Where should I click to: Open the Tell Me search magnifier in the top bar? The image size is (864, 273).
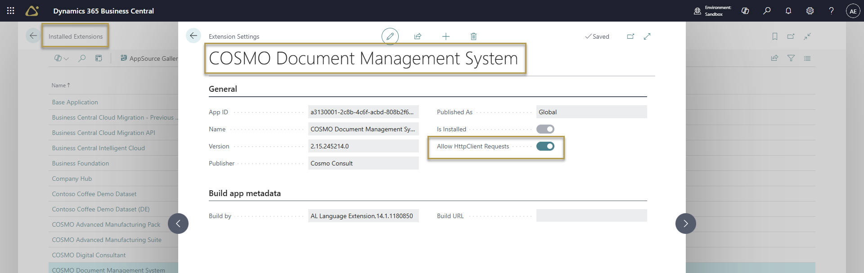click(767, 11)
